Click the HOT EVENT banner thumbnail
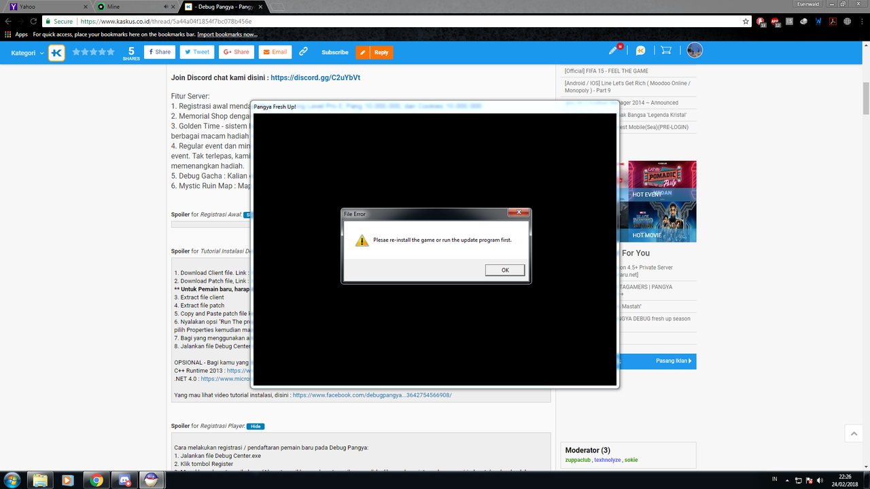 [663, 180]
